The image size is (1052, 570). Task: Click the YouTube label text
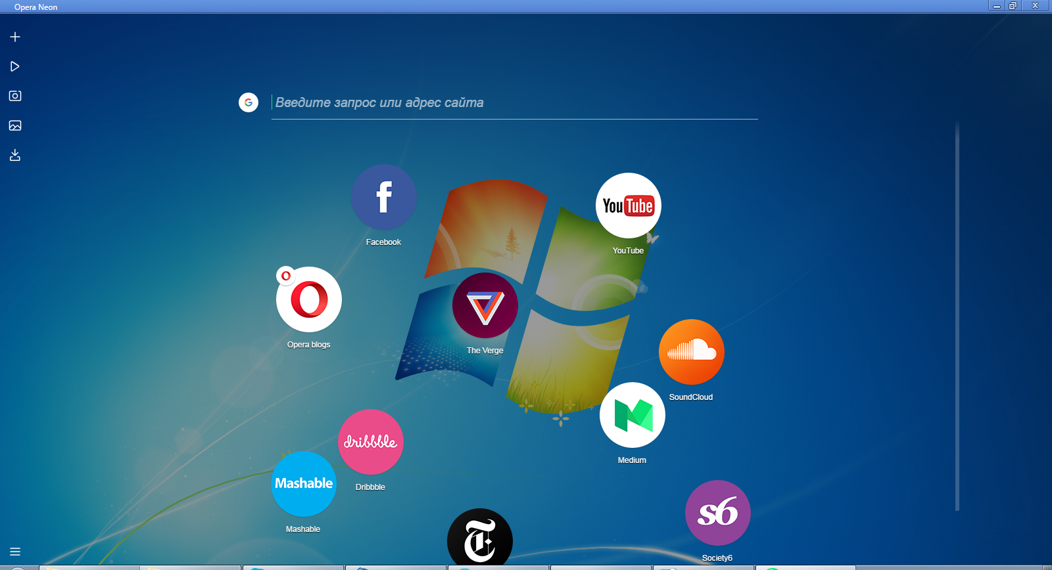click(628, 251)
